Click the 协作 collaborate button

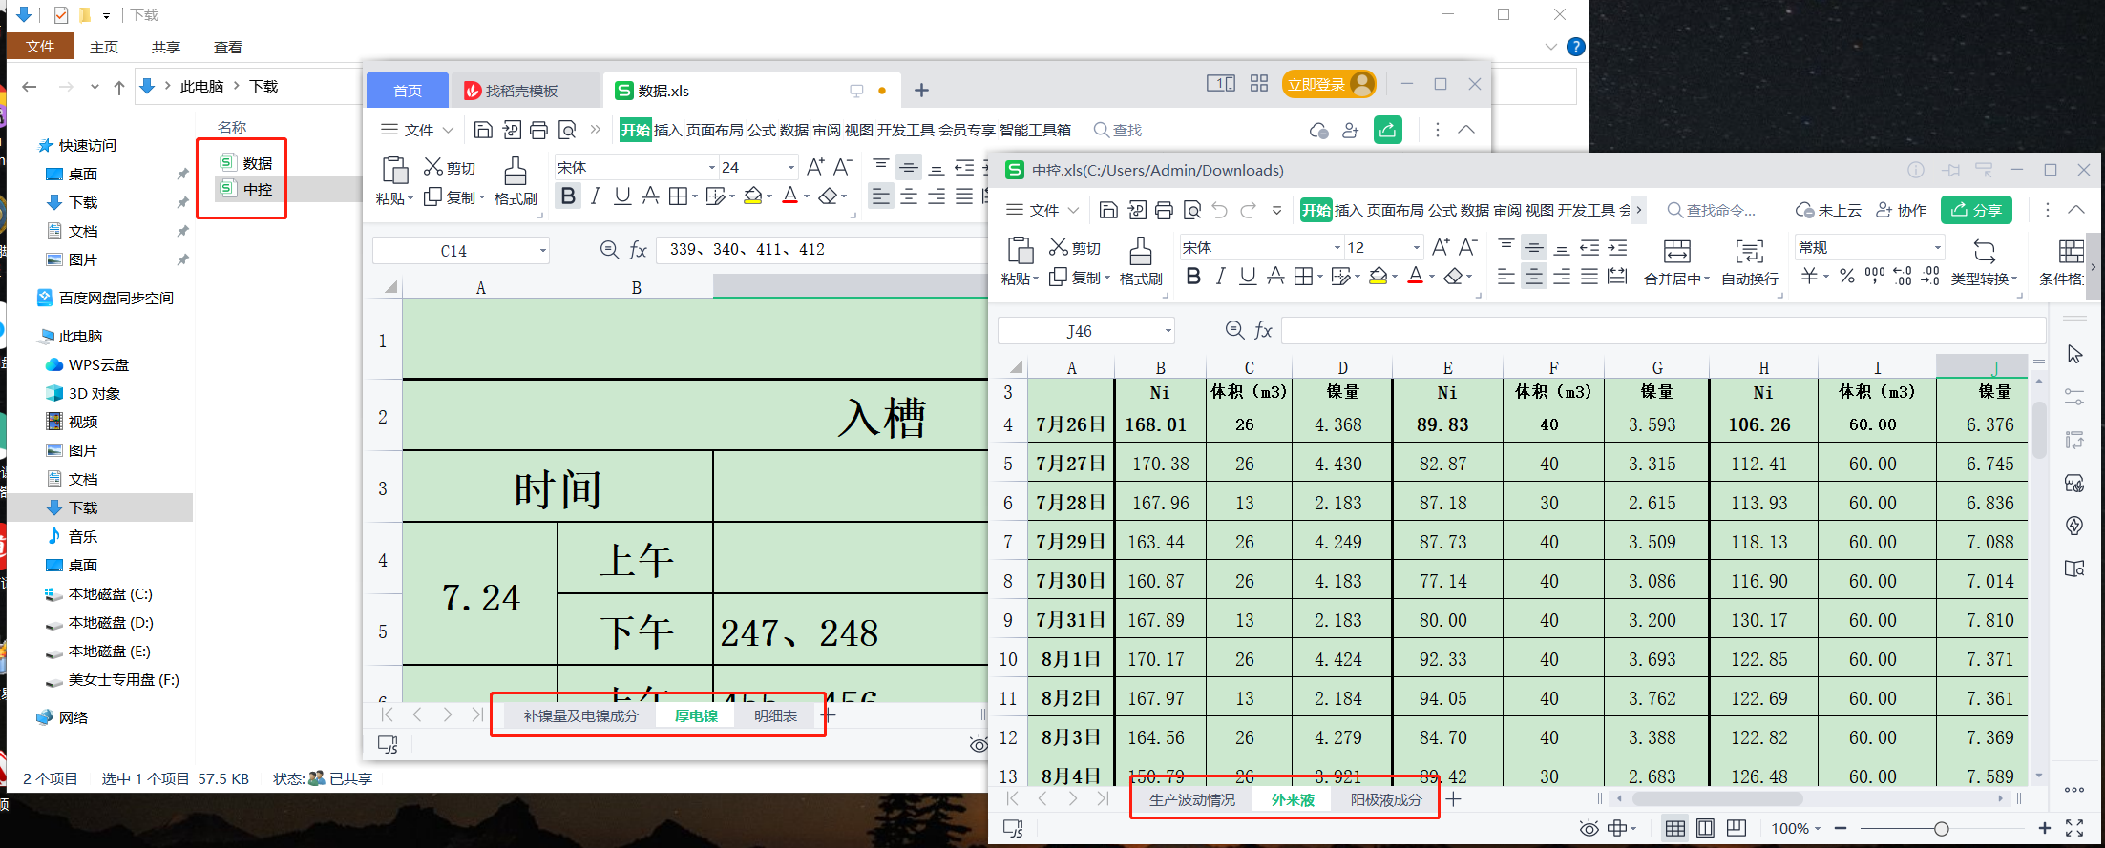point(1901,210)
